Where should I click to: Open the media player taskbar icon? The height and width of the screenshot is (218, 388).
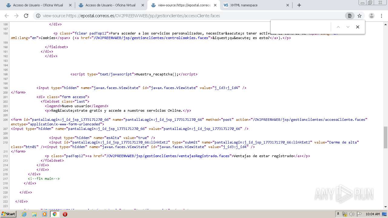45,214
